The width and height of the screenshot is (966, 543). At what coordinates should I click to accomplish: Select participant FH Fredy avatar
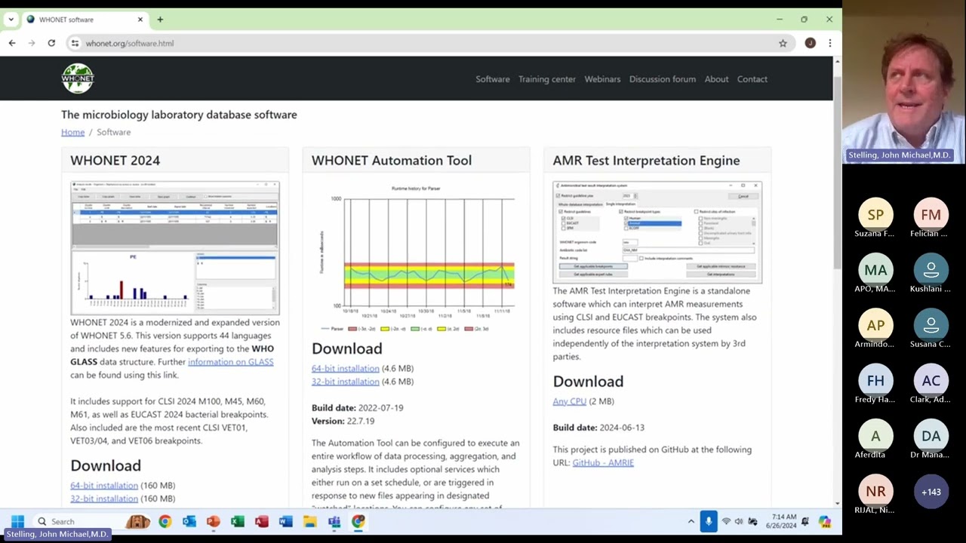(875, 381)
